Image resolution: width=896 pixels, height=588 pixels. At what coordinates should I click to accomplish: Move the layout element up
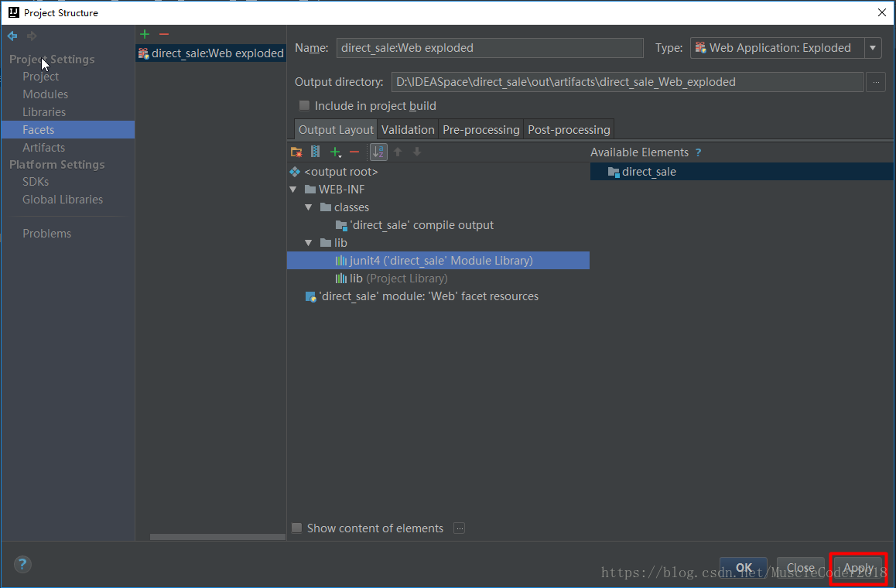pos(398,152)
